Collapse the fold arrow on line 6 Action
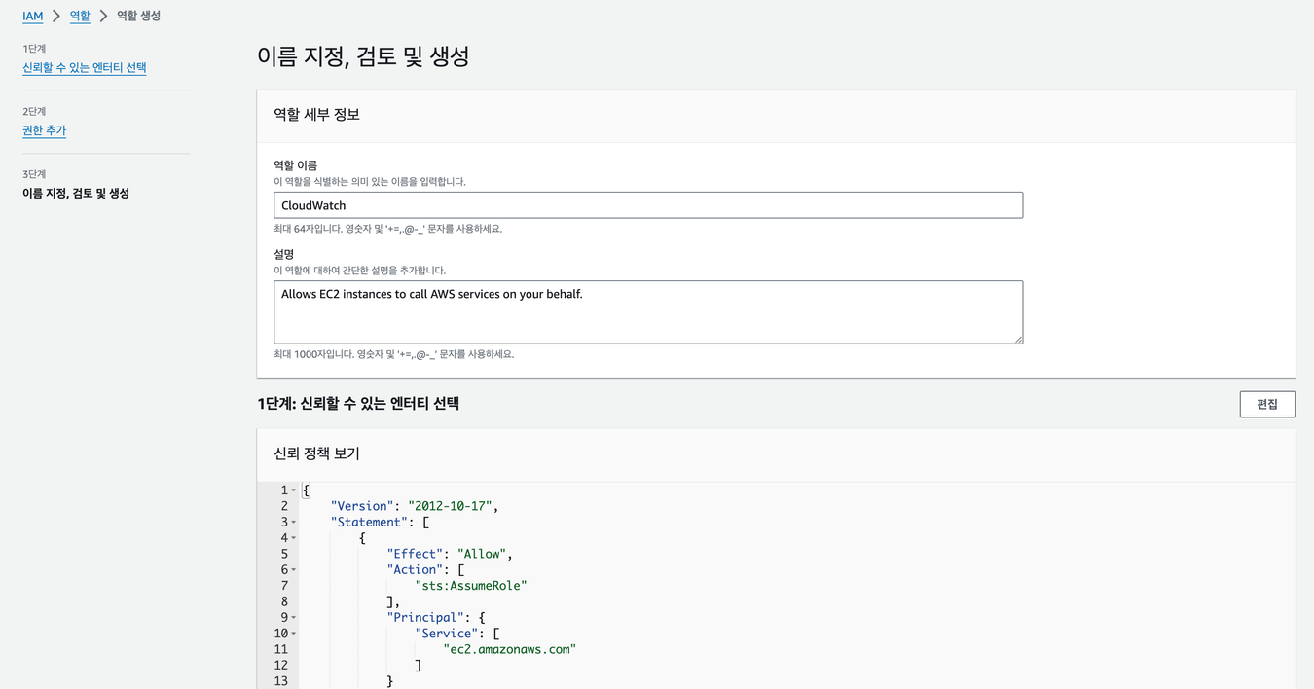The image size is (1314, 689). (x=294, y=570)
